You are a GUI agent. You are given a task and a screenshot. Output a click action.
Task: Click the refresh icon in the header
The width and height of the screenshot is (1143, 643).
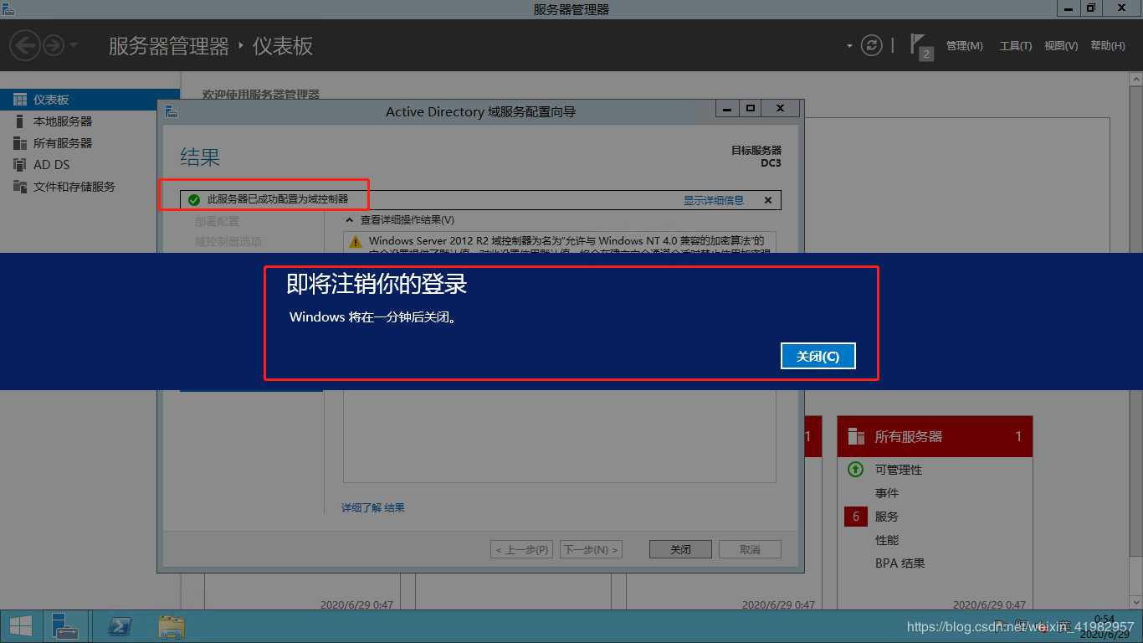[872, 45]
